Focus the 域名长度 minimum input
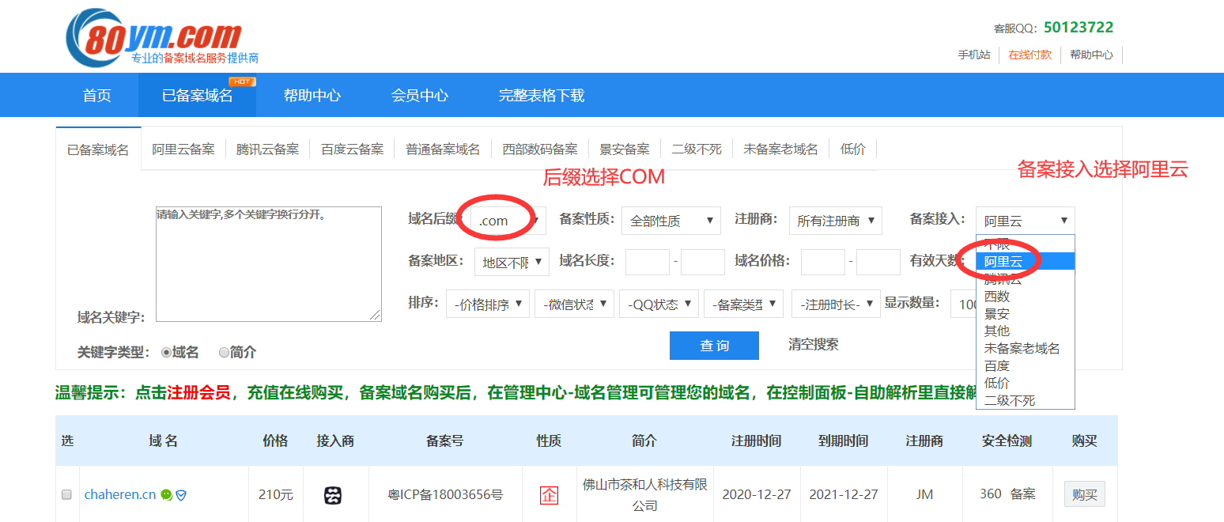Viewport: 1224px width, 522px height. 648,262
